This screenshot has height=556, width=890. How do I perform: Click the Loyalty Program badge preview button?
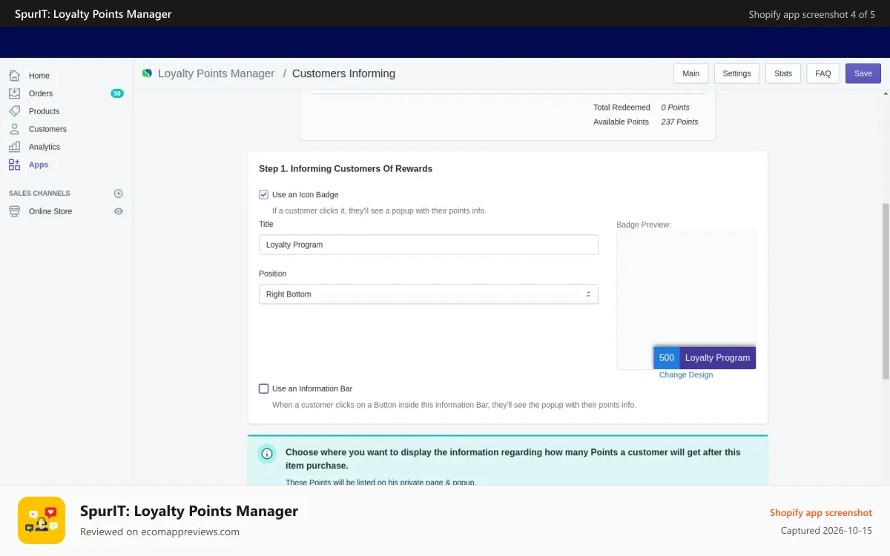click(x=717, y=357)
